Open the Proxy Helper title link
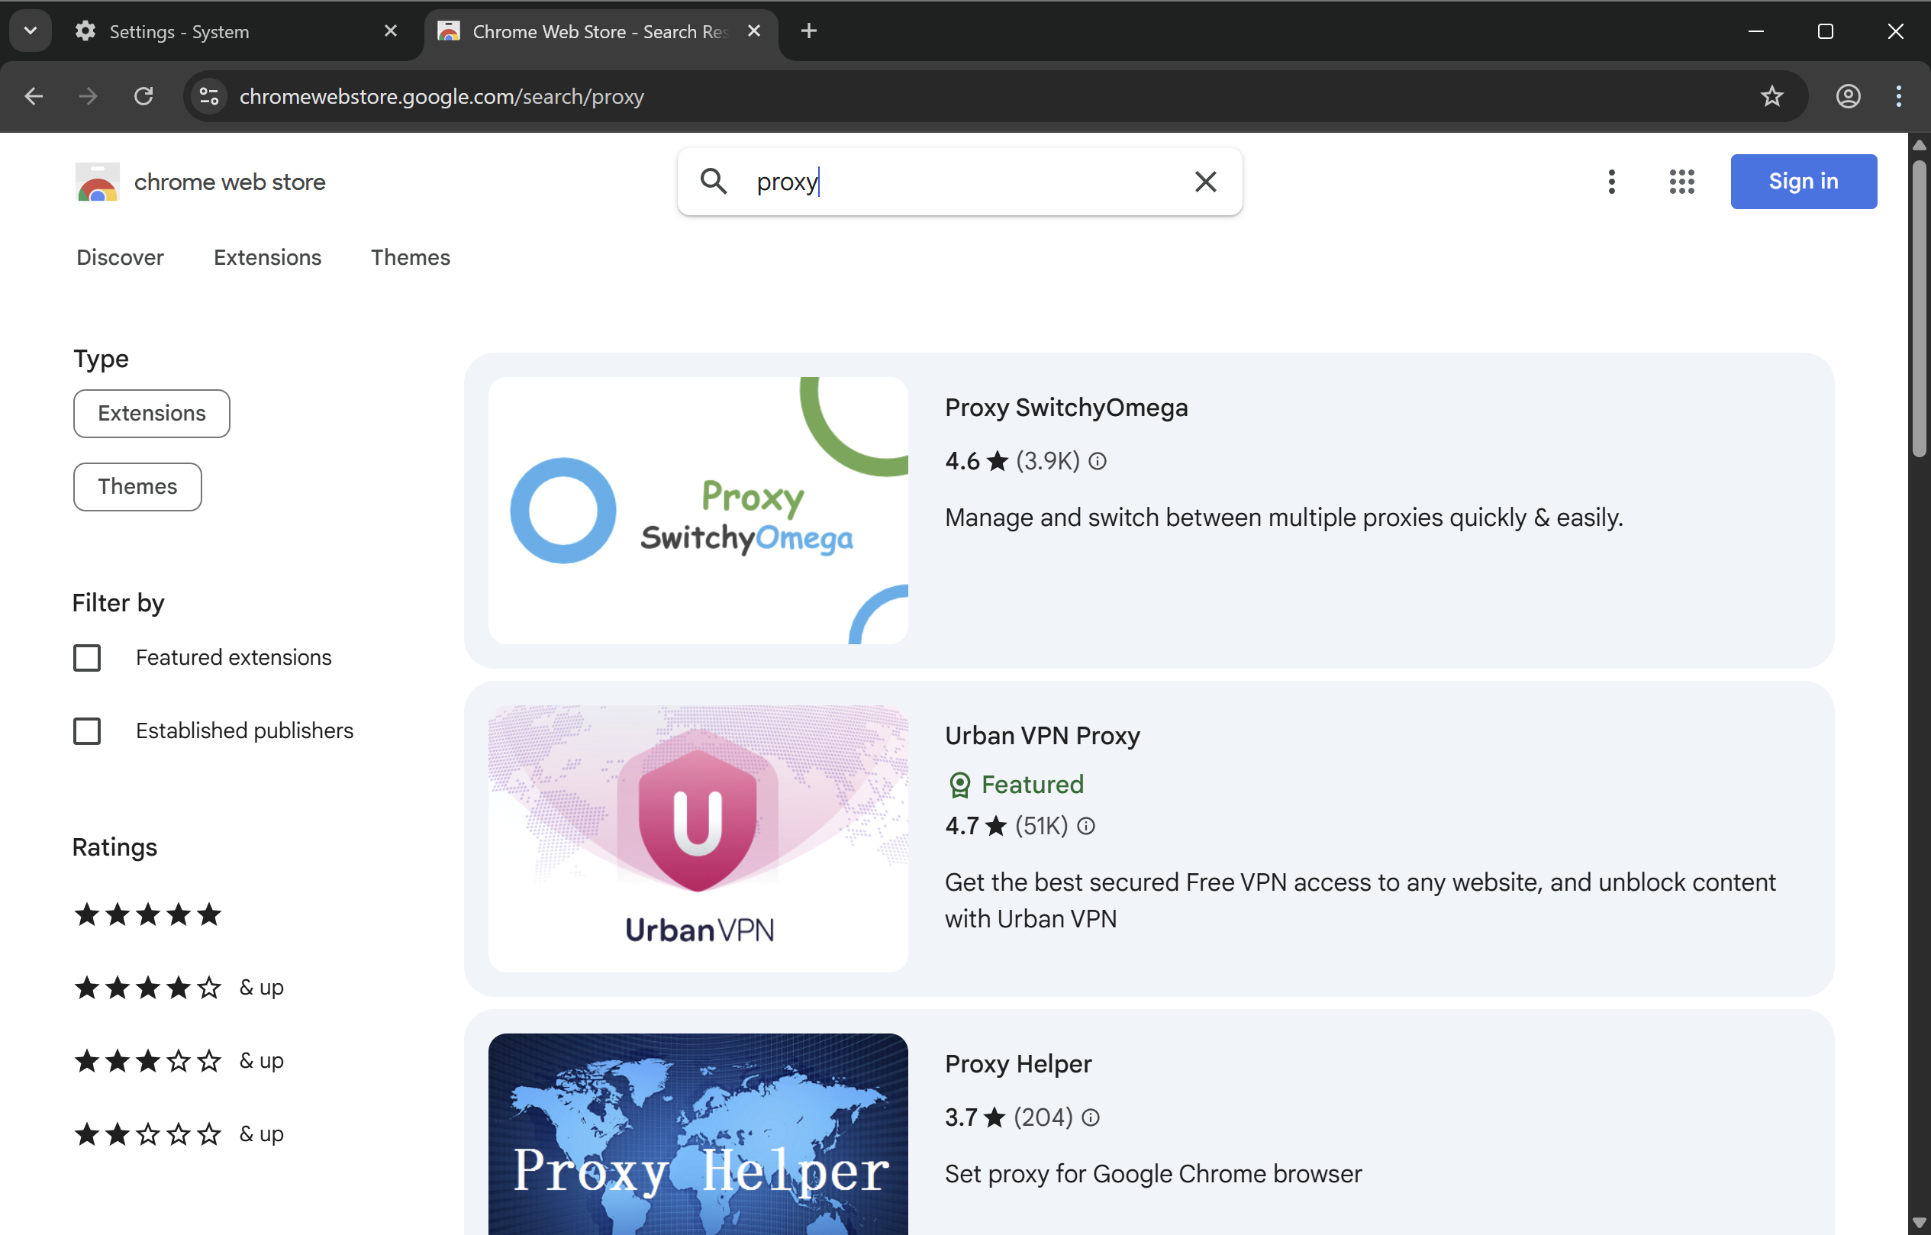 1018,1063
